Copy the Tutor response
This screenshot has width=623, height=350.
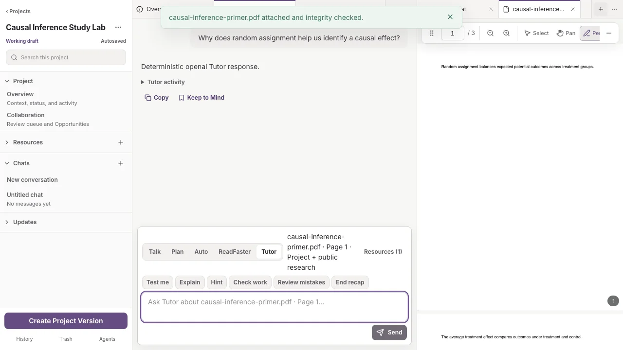157,98
